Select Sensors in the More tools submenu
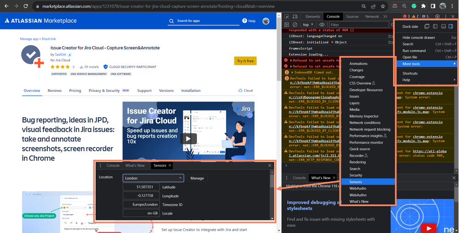Viewport: 459px width, 233px height. (x=368, y=182)
